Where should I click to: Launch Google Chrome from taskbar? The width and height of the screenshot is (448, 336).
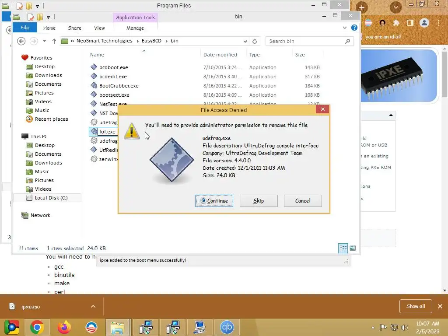[x=37, y=327]
